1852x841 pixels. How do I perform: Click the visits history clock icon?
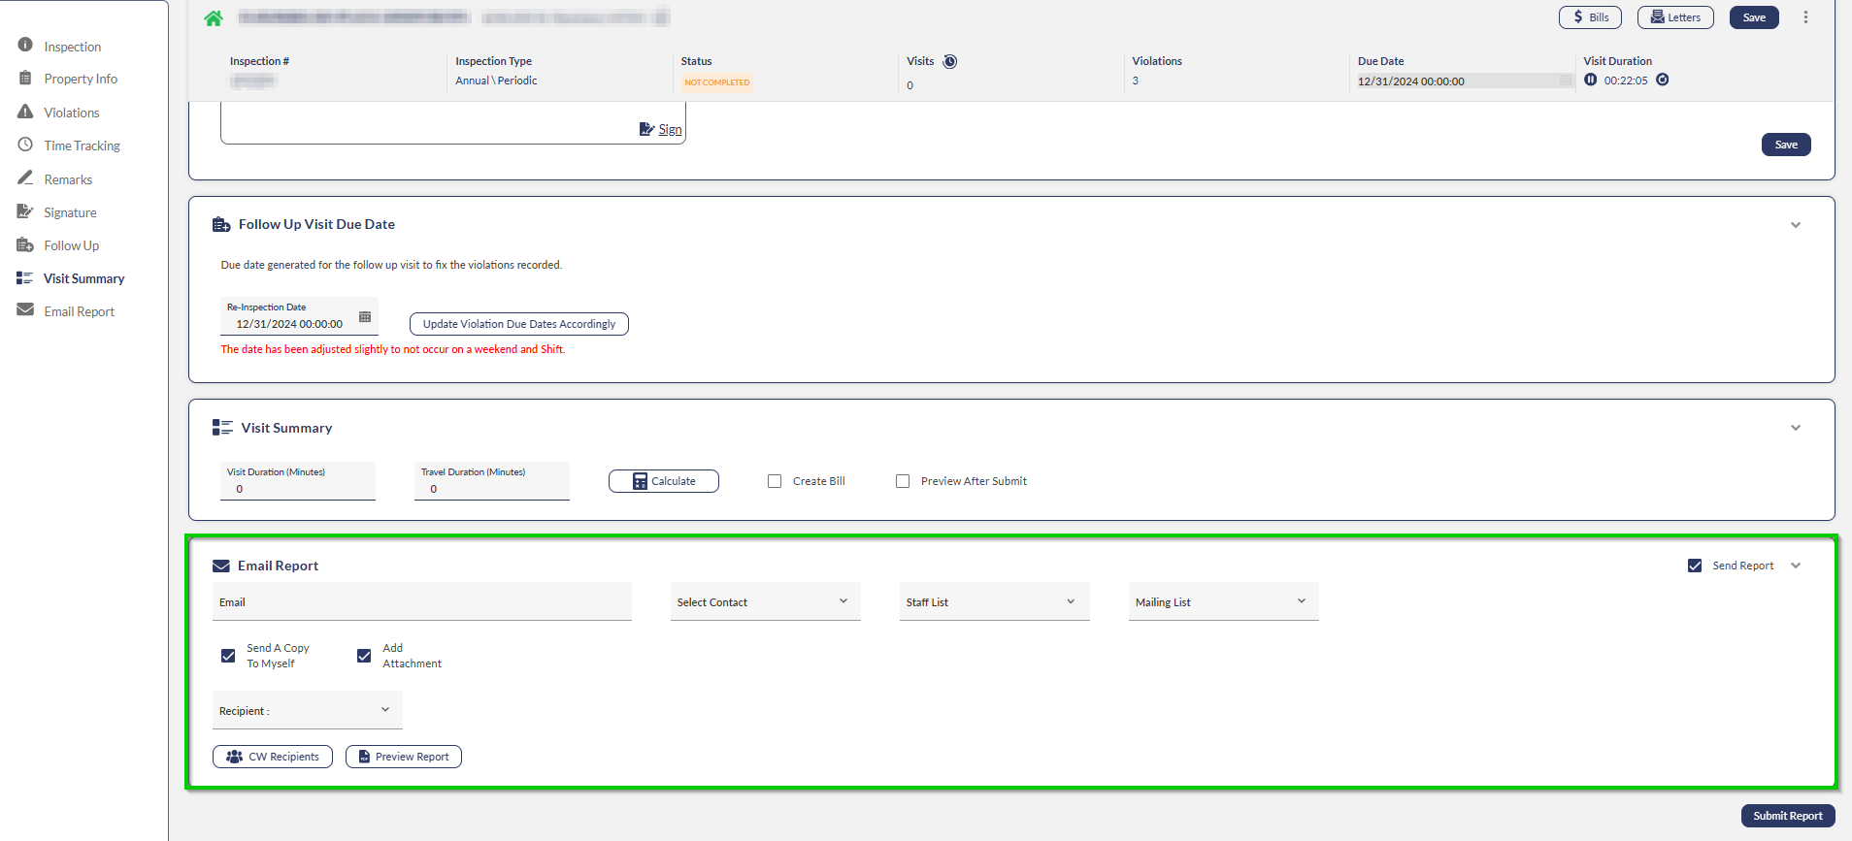[950, 61]
